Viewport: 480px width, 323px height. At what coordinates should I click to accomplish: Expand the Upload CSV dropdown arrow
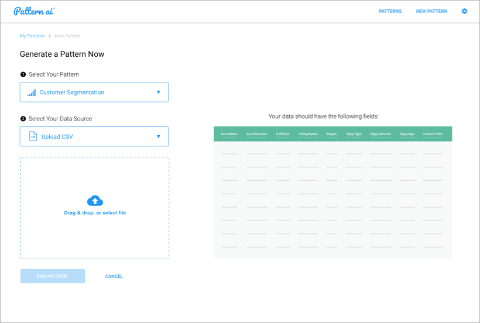[x=158, y=137]
